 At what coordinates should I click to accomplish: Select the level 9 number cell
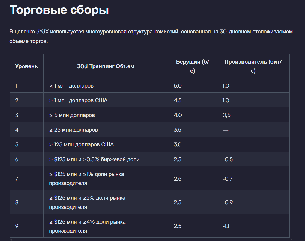point(17,226)
